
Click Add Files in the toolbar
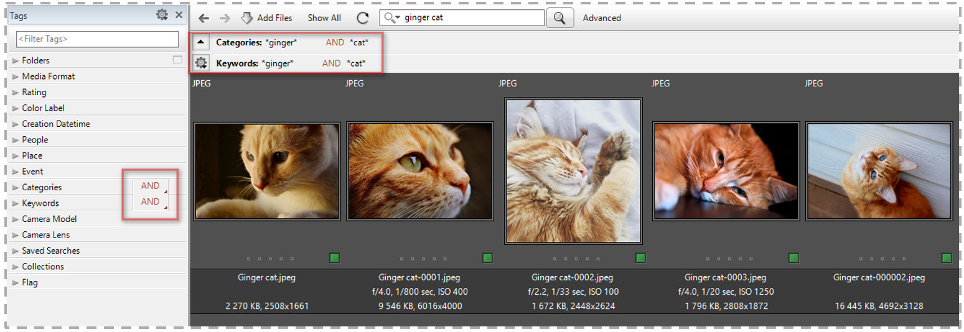[x=266, y=18]
